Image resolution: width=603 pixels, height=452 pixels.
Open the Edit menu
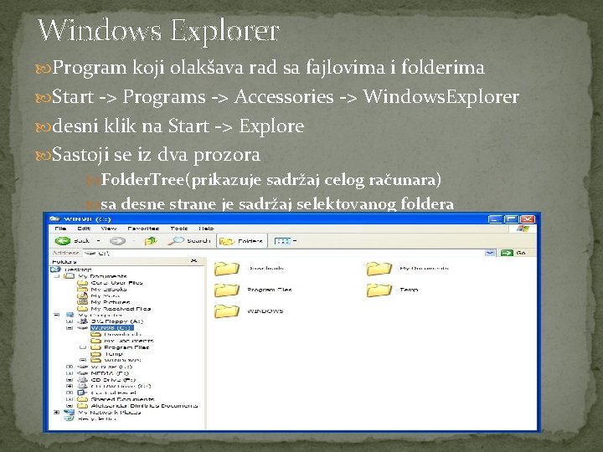click(84, 229)
